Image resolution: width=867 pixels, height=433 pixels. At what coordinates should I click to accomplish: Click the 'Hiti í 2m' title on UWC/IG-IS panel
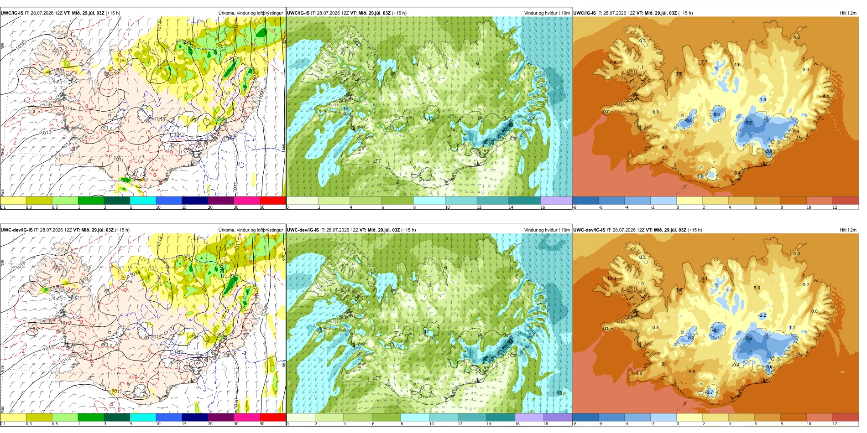click(x=848, y=13)
